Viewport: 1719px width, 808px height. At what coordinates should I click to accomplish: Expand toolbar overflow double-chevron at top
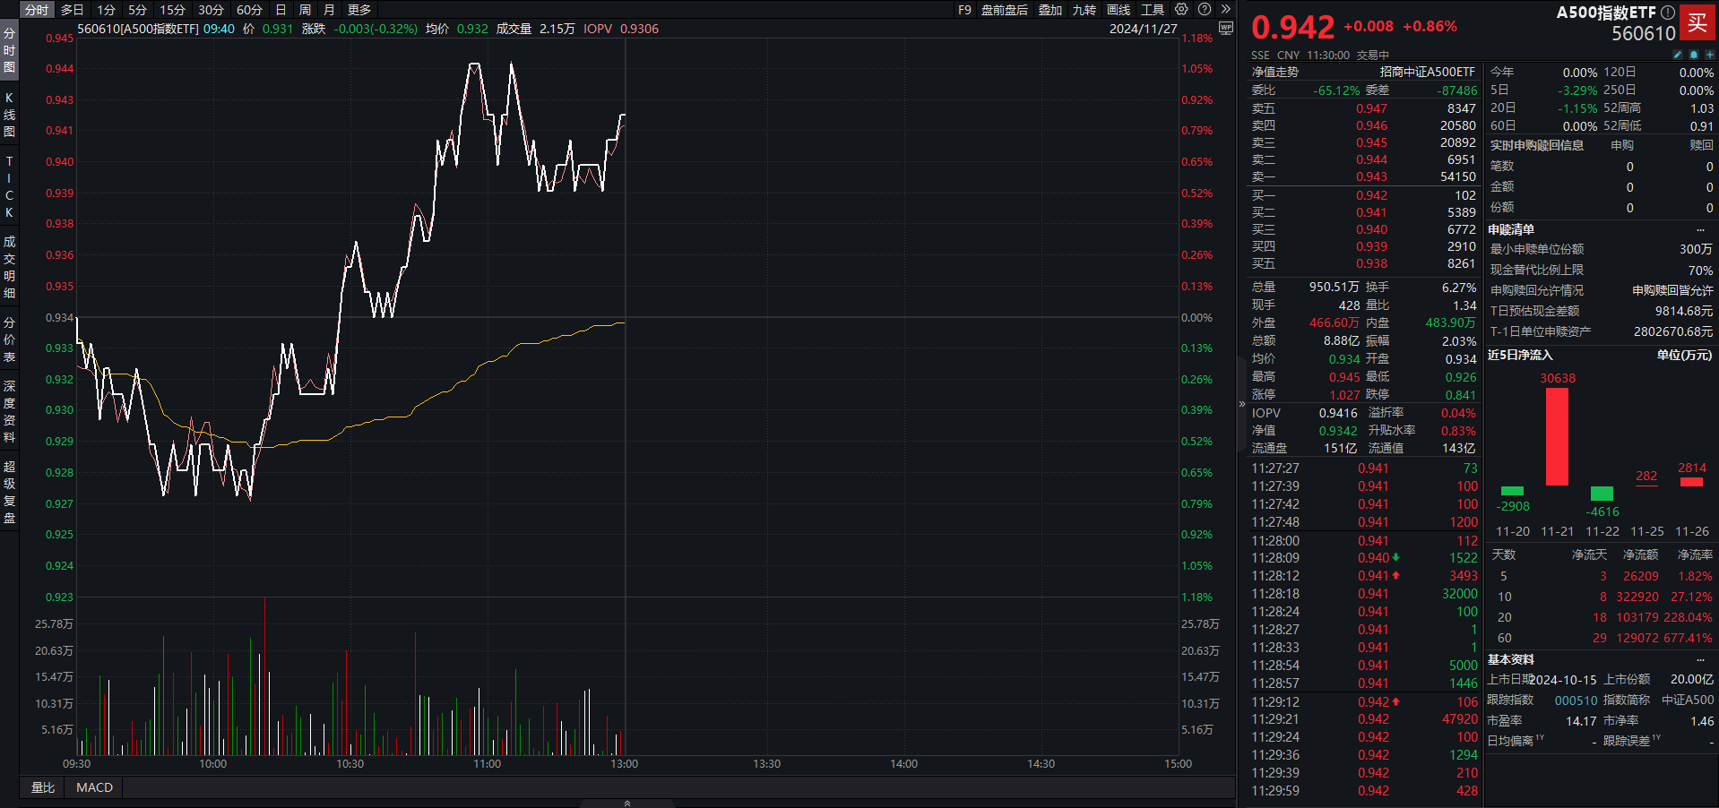coord(1226,9)
